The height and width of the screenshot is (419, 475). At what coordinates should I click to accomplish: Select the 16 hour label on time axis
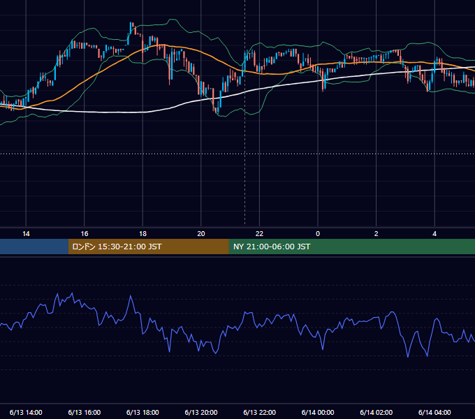(x=85, y=234)
